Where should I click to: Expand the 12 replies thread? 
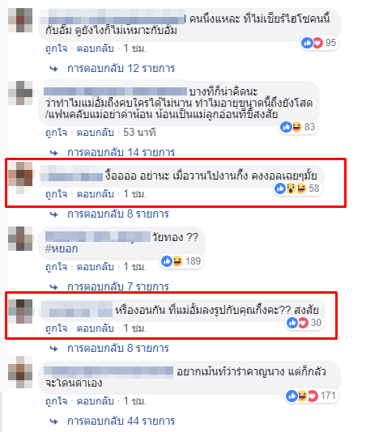(121, 68)
